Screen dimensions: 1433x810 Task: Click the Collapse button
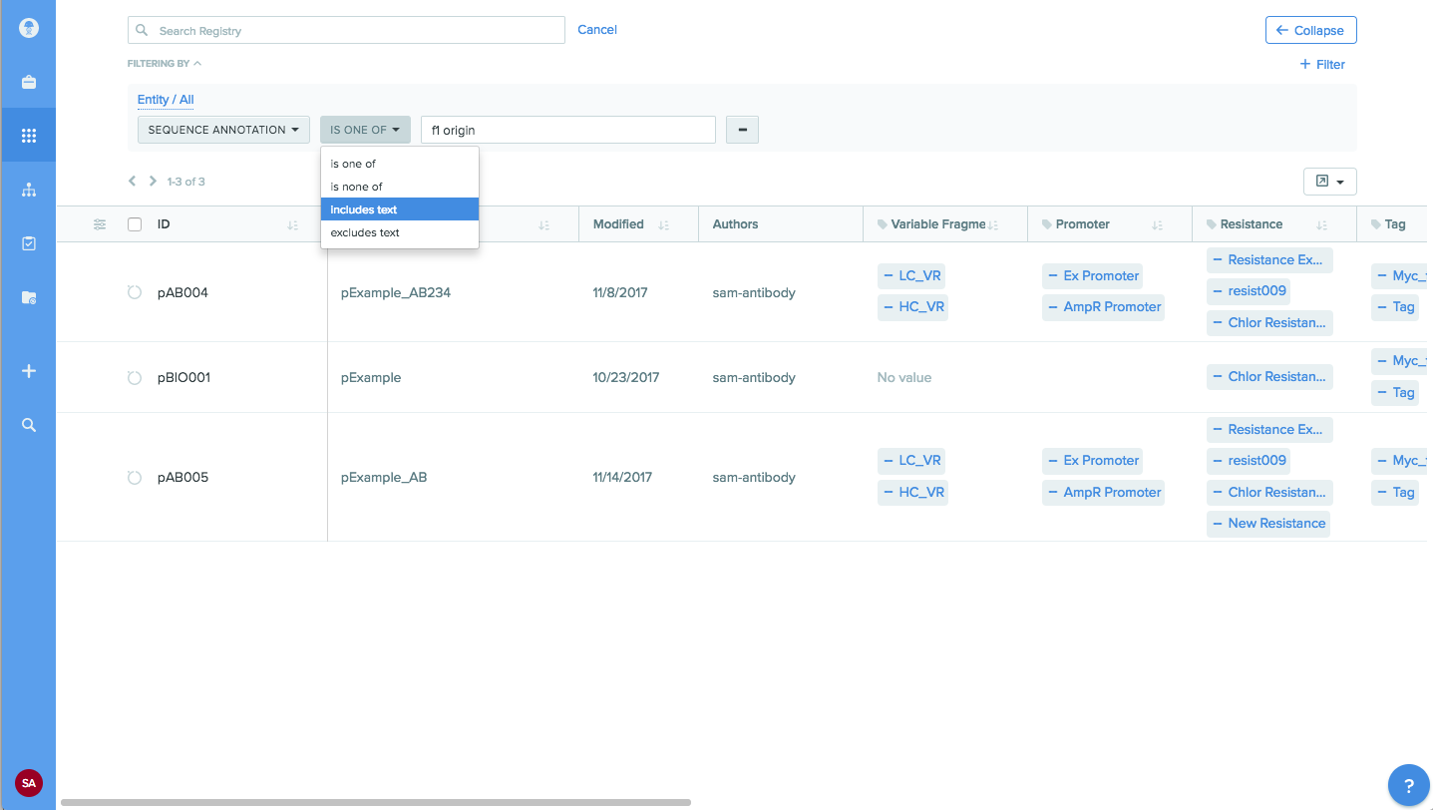click(1310, 30)
